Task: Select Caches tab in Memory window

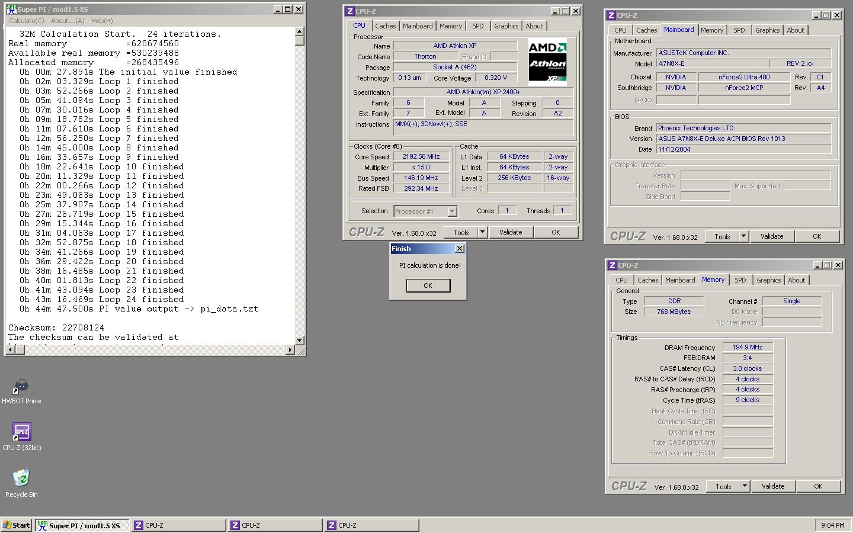Action: pos(648,280)
